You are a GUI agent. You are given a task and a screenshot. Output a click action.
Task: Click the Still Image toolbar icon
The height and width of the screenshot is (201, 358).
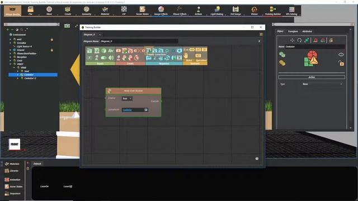tap(235, 11)
